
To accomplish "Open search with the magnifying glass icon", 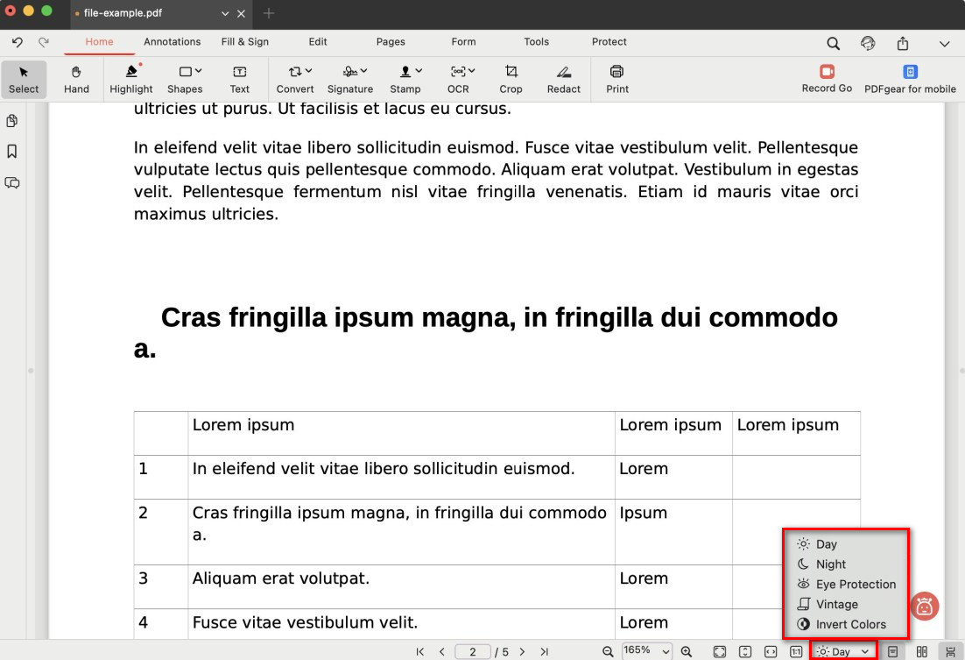I will point(834,43).
